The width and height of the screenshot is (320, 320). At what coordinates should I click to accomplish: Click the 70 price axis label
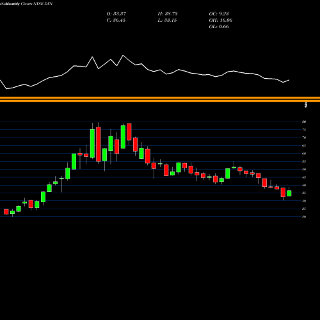[x=304, y=138]
